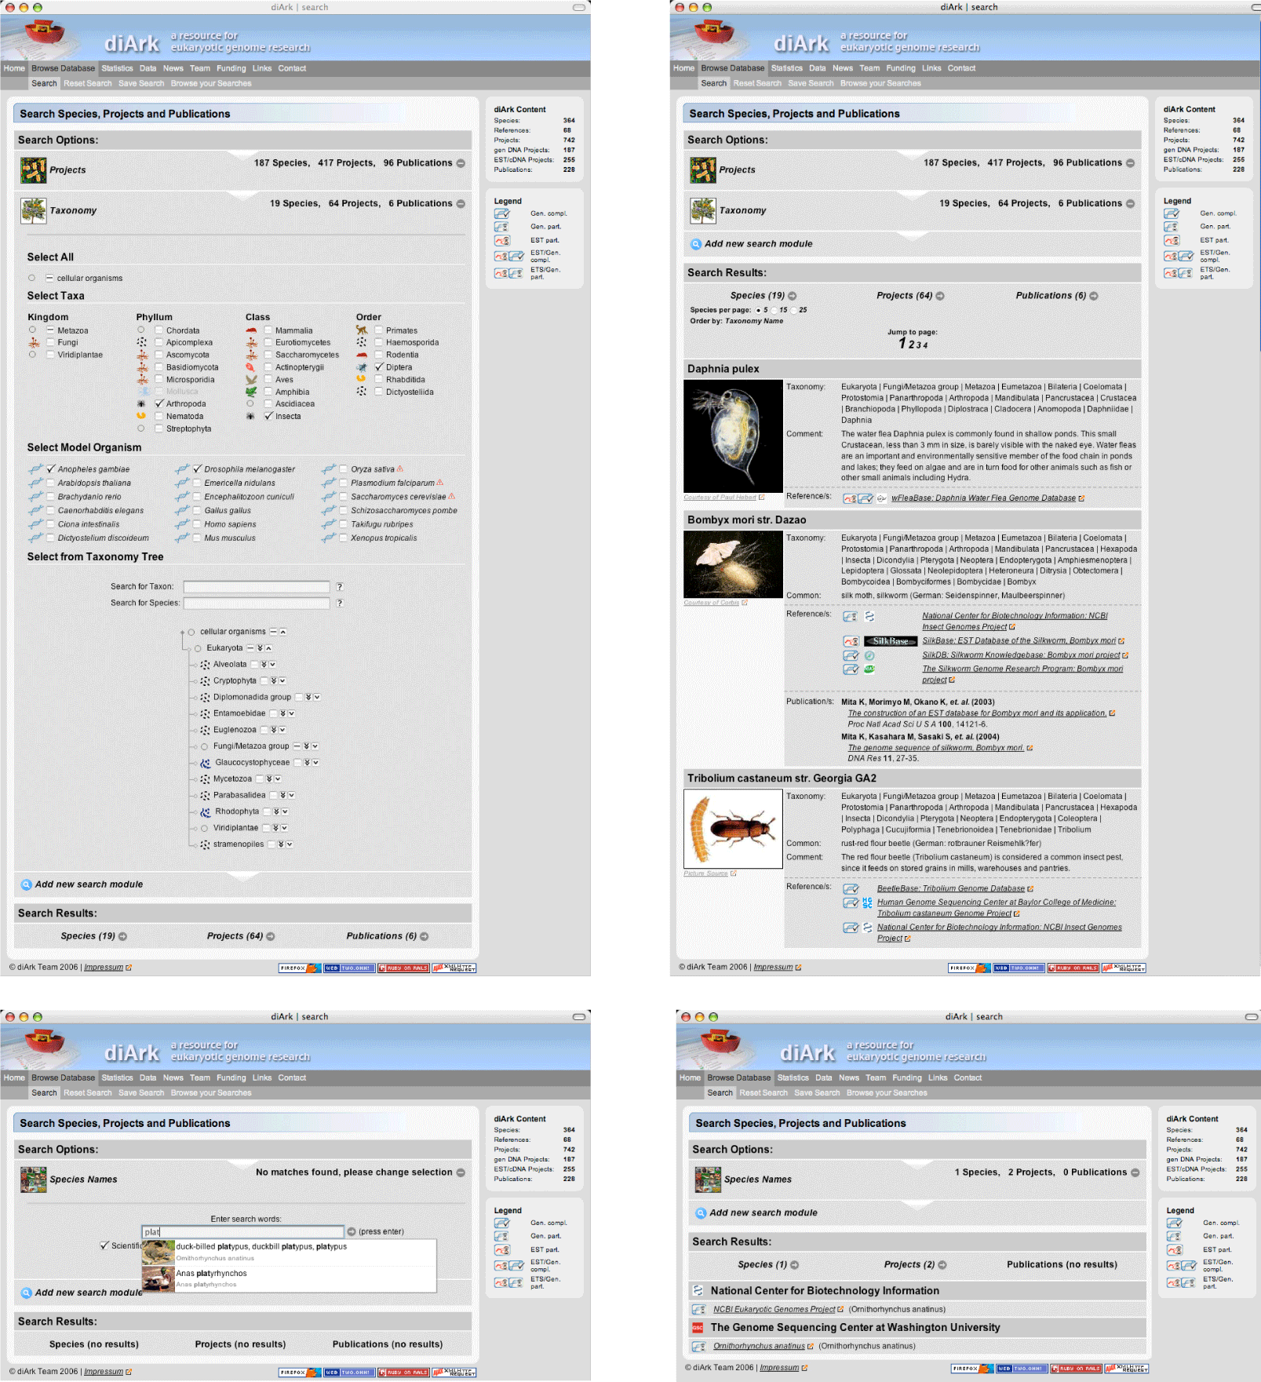Open the Funding menu in the 'plat' search window
This screenshot has height=1382, width=1261.
pyautogui.click(x=231, y=1078)
